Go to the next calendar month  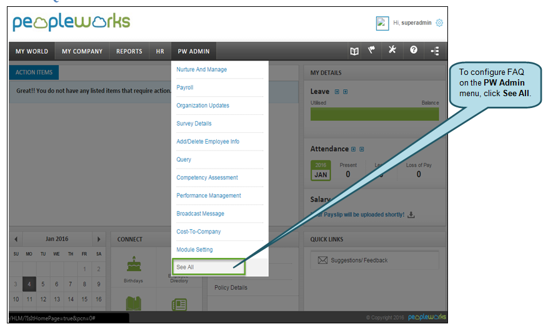pyautogui.click(x=99, y=239)
